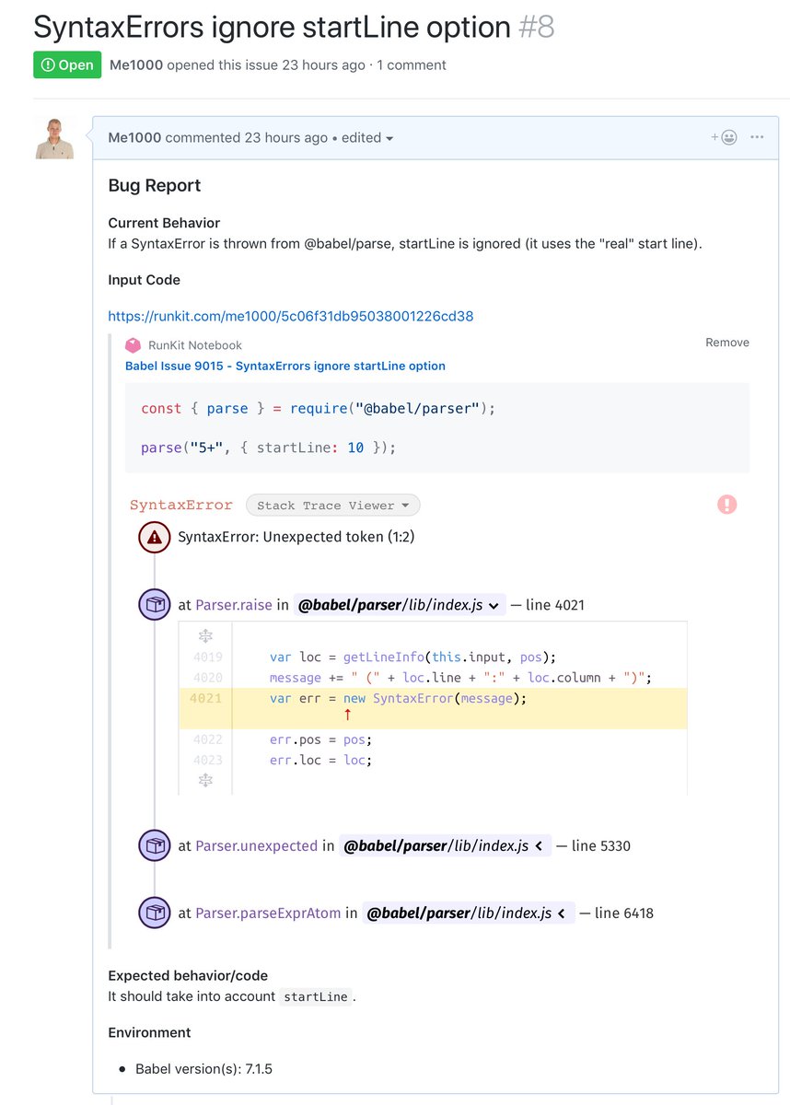Click the RunKit logo icon
The width and height of the screenshot is (790, 1105).
pos(133,345)
